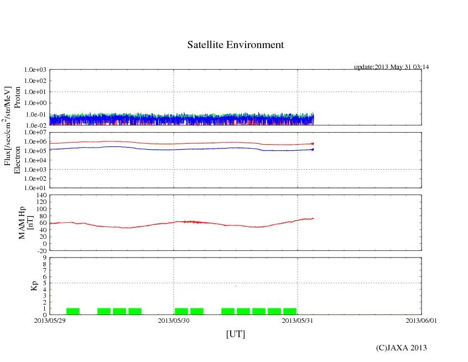Click the "-20" MAM Hp tick label

tap(42, 251)
